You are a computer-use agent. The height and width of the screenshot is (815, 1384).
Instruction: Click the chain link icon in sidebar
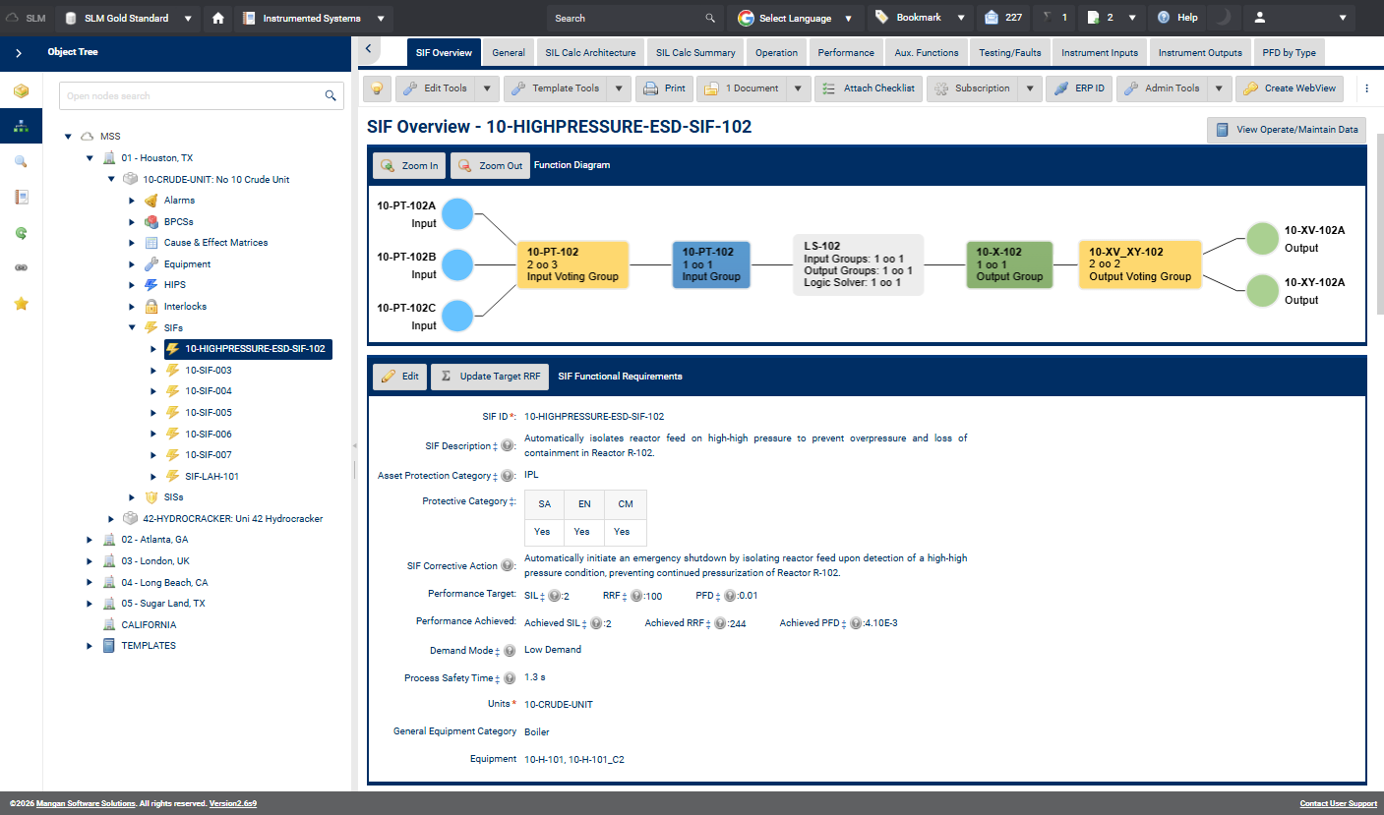[x=21, y=267]
